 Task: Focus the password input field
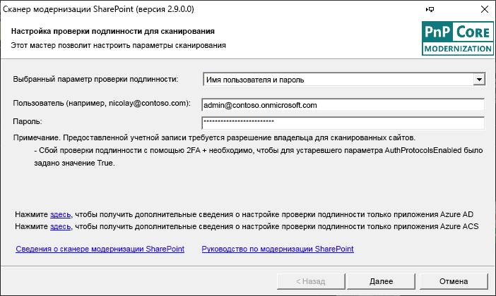click(343, 123)
